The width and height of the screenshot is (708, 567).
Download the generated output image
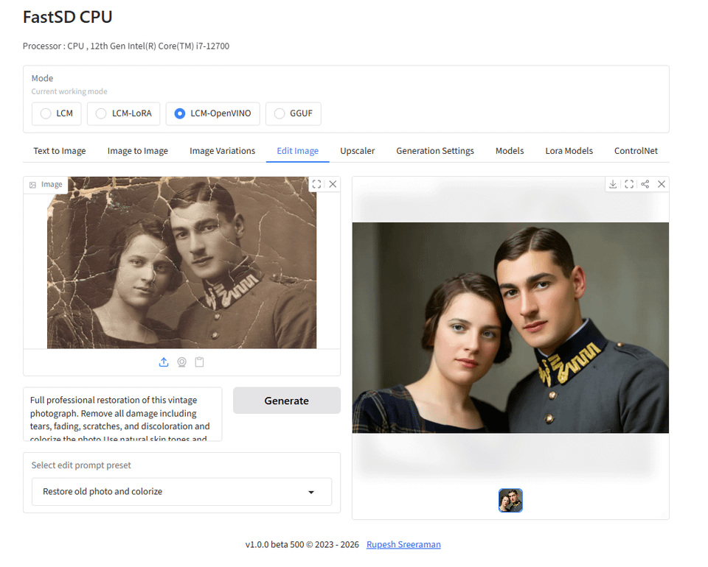click(613, 184)
